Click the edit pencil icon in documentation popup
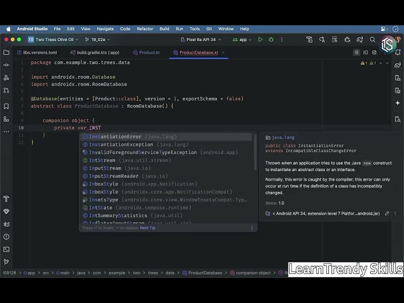The height and width of the screenshot is (303, 404). (x=387, y=213)
